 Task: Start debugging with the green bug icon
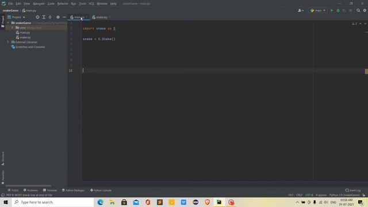point(338,10)
